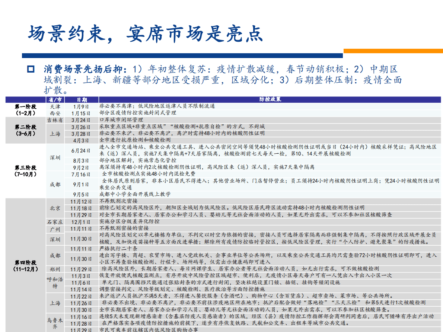Click the 石家庄 city cell
The image size is (443, 332).
[x=55, y=221]
